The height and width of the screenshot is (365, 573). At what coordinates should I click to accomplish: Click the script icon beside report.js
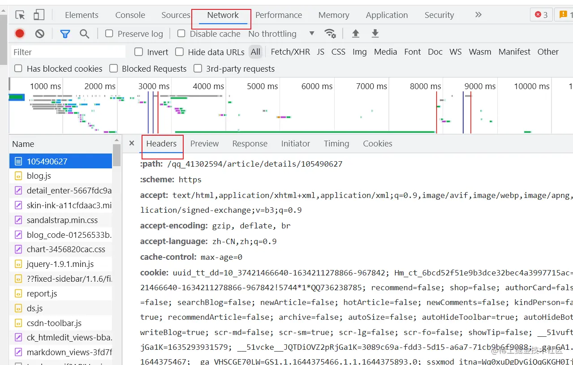pos(18,294)
